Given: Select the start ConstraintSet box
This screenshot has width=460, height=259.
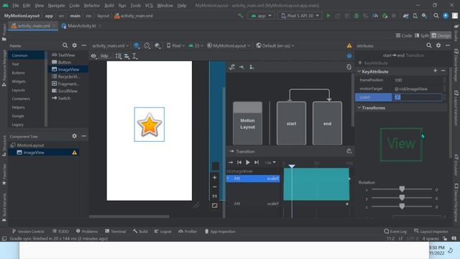Looking at the screenshot, I should 291,123.
